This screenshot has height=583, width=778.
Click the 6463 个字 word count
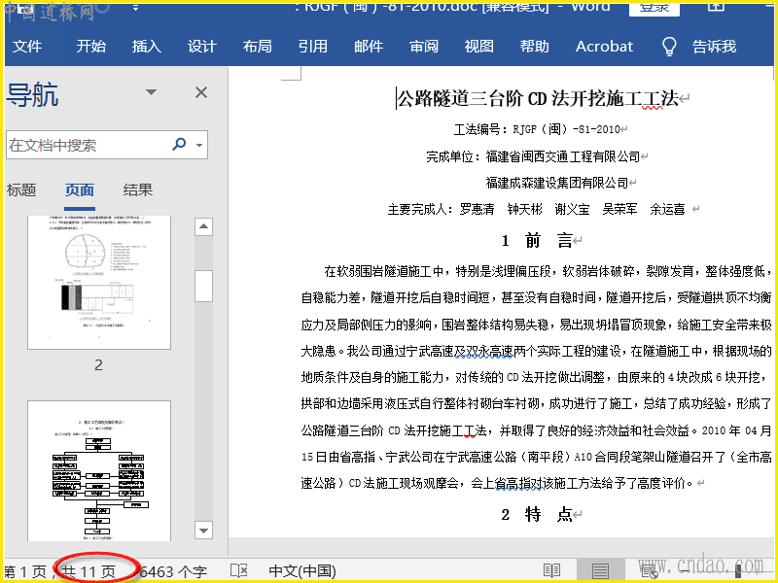tap(173, 571)
